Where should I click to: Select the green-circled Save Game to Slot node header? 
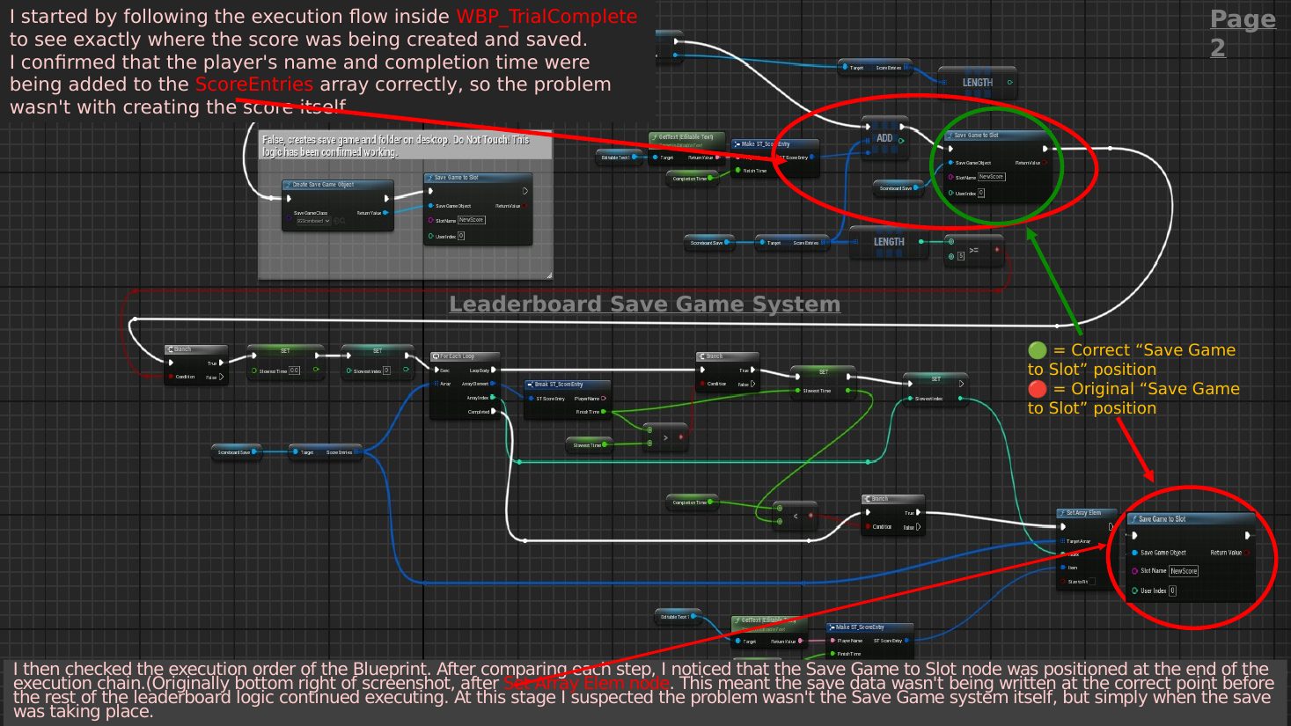click(998, 136)
